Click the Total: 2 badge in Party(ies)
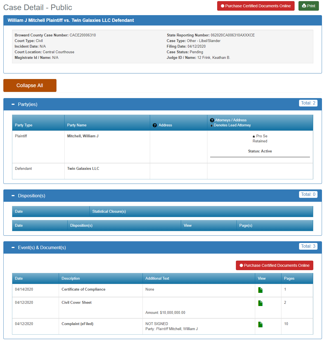This screenshot has width=327, height=343. 308,103
